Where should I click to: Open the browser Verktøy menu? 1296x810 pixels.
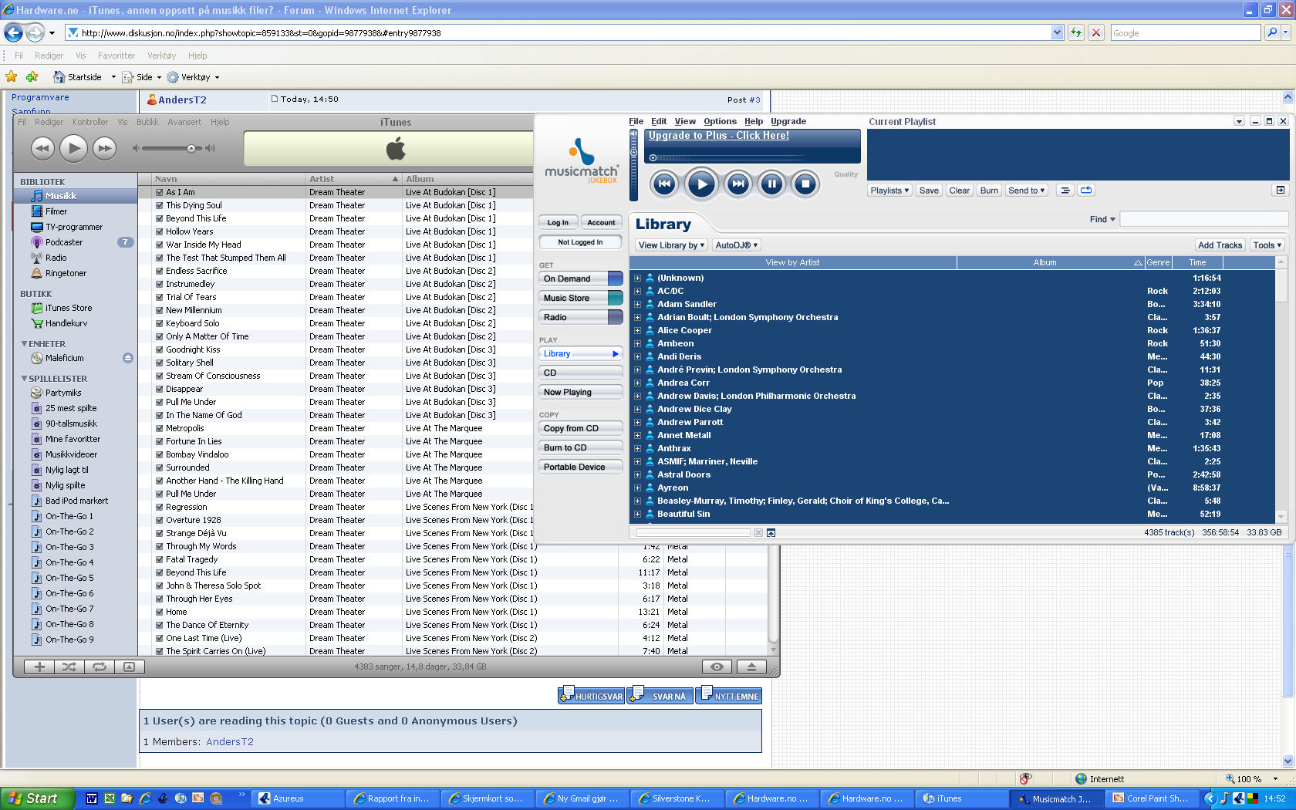(162, 56)
